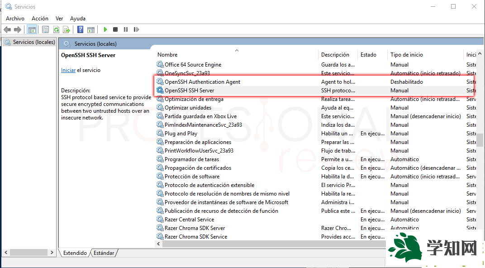The height and width of the screenshot is (268, 485).
Task: Toggle the show/hide console tree icon
Action: (x=32, y=30)
